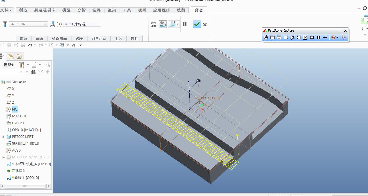Open the 刀具运动 tab
Viewport: 368px width, 196px height.
coord(99,38)
